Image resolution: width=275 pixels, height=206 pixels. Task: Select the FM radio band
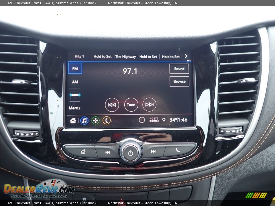tap(75, 68)
